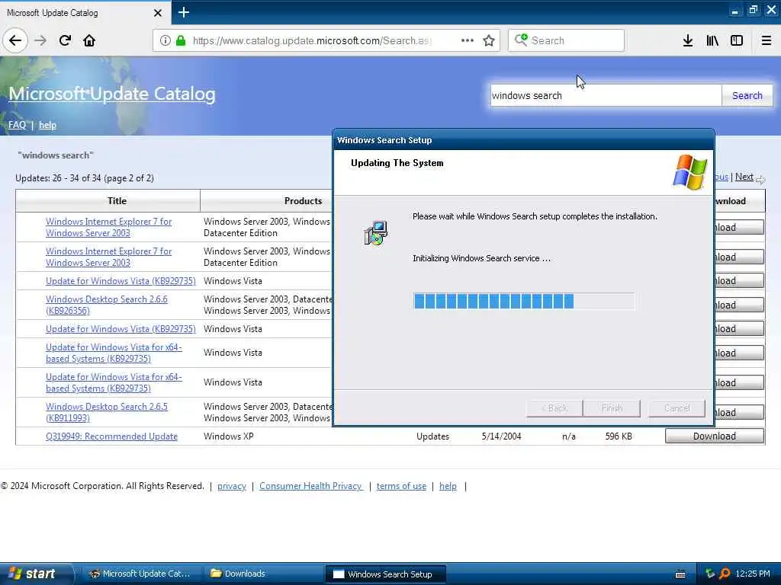781x585 pixels.
Task: Open the page actions three-dot menu
Action: pyautogui.click(x=468, y=40)
